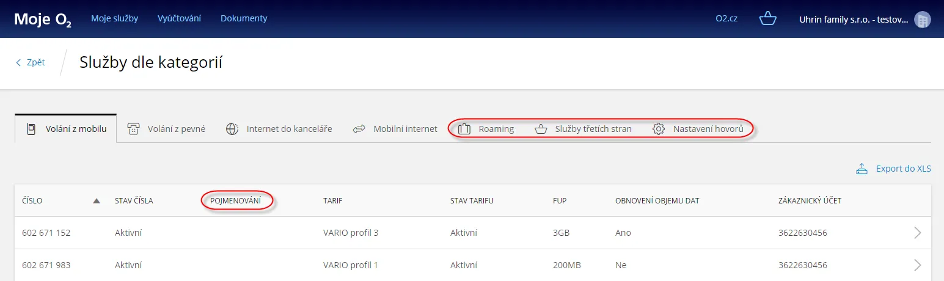This screenshot has width=944, height=281.
Task: Click the Volání z pevné telephone icon
Action: pyautogui.click(x=133, y=129)
